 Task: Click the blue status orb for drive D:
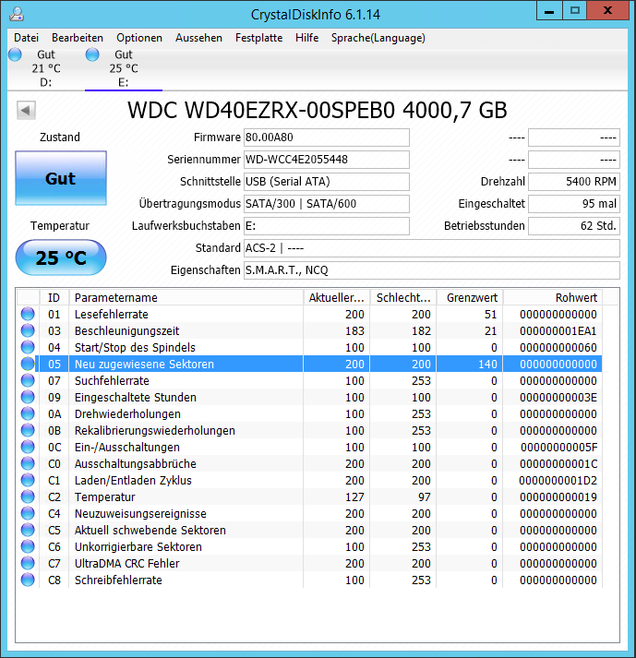pyautogui.click(x=15, y=54)
